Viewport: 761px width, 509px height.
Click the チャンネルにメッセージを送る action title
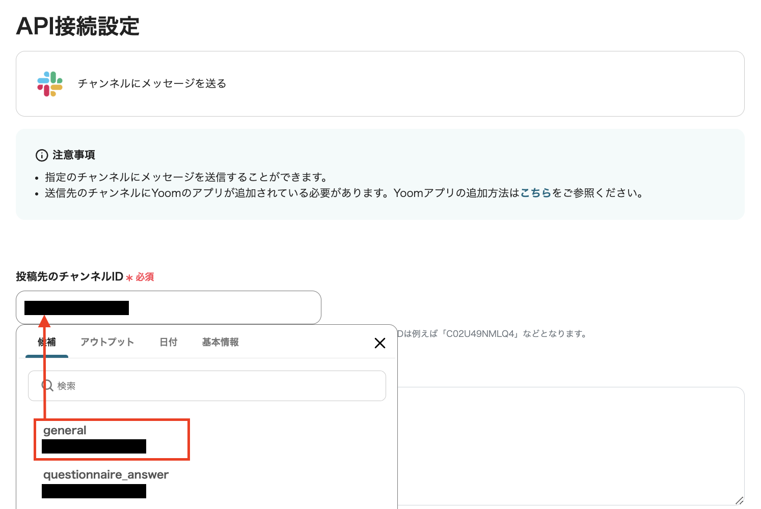[152, 83]
